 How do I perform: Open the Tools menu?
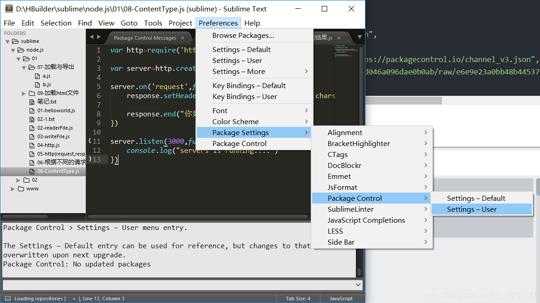coord(153,23)
